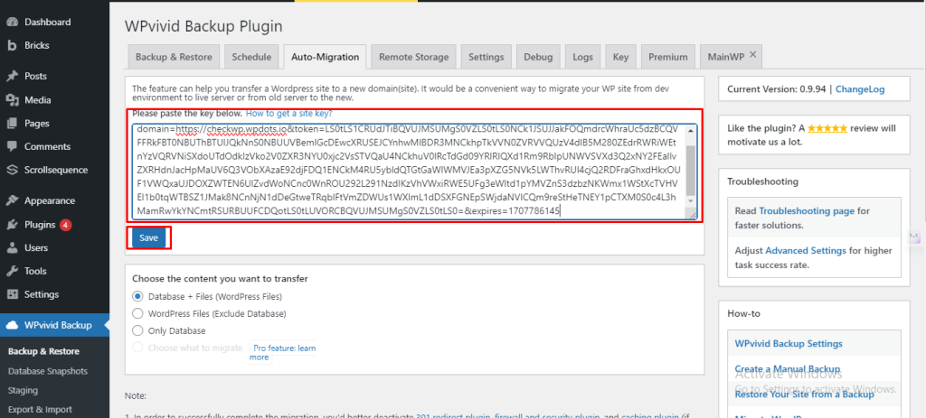Open the Appearance menu label
Image resolution: width=926 pixels, height=418 pixels.
(x=50, y=201)
